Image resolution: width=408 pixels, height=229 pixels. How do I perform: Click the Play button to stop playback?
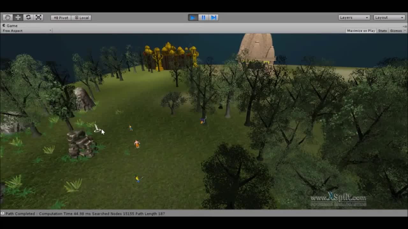point(193,17)
